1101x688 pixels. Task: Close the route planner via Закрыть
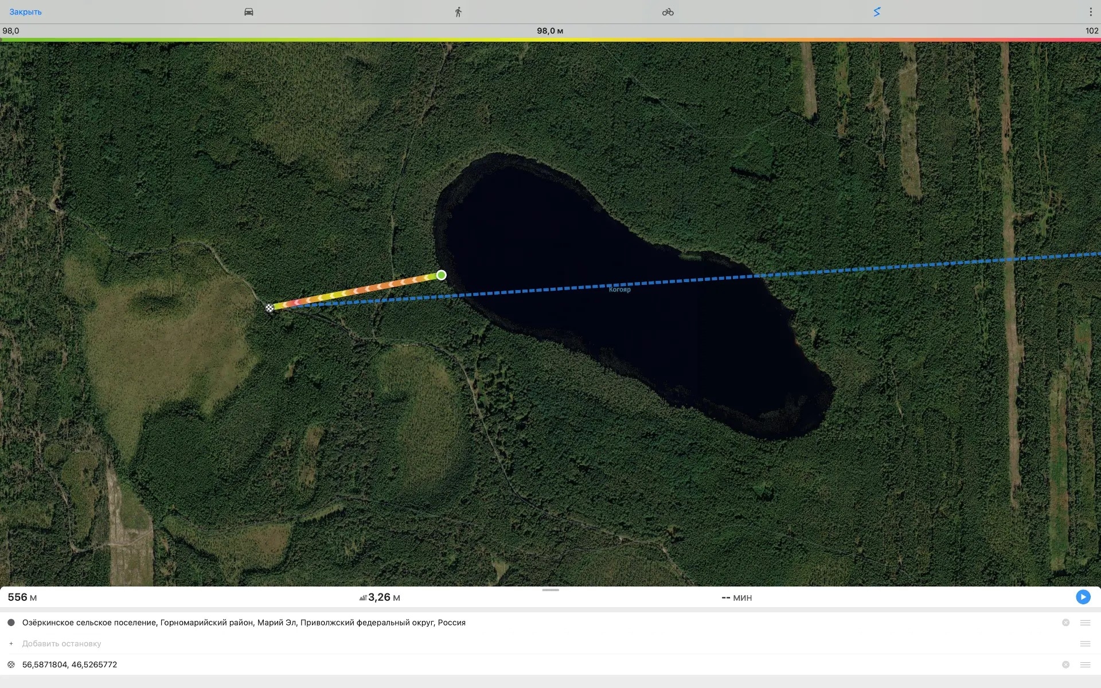[25, 11]
